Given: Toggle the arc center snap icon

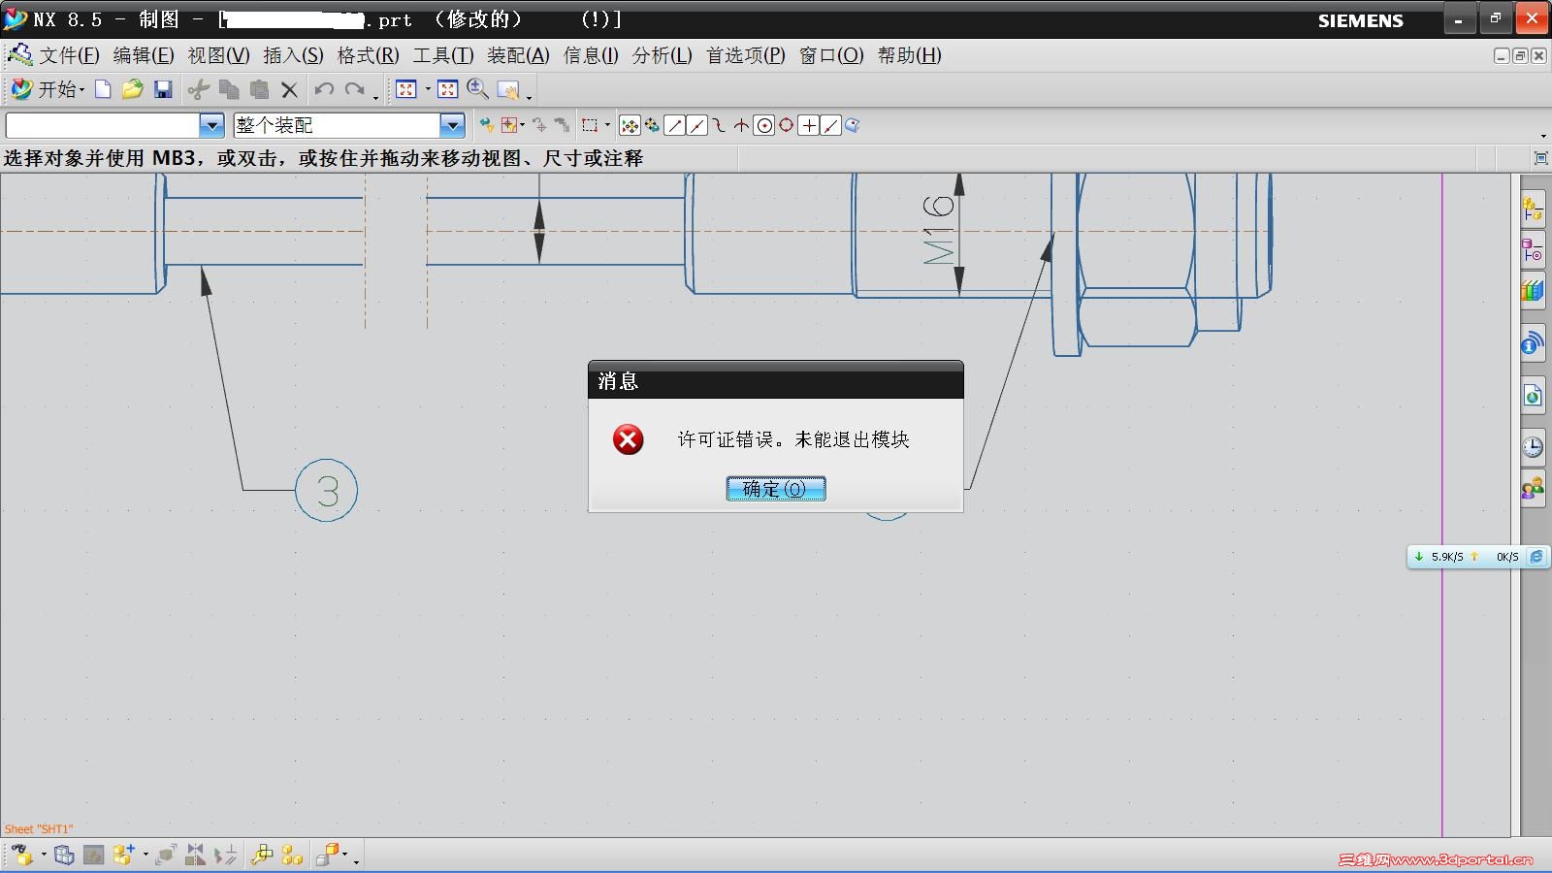Looking at the screenshot, I should pos(764,125).
